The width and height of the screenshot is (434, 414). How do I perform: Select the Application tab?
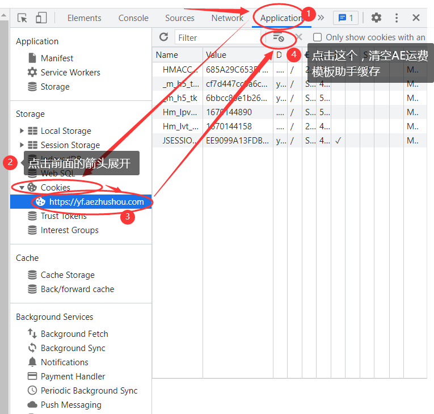click(x=281, y=18)
